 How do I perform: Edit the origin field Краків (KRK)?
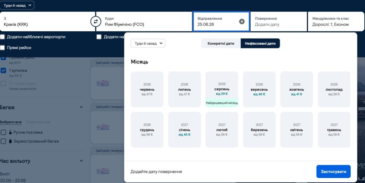[x=47, y=21]
